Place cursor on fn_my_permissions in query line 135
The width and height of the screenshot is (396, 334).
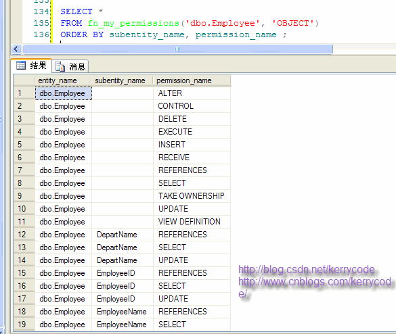click(x=133, y=23)
